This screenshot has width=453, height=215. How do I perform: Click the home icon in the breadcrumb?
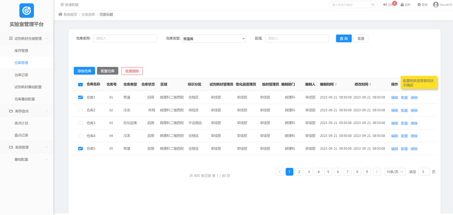tap(61, 14)
